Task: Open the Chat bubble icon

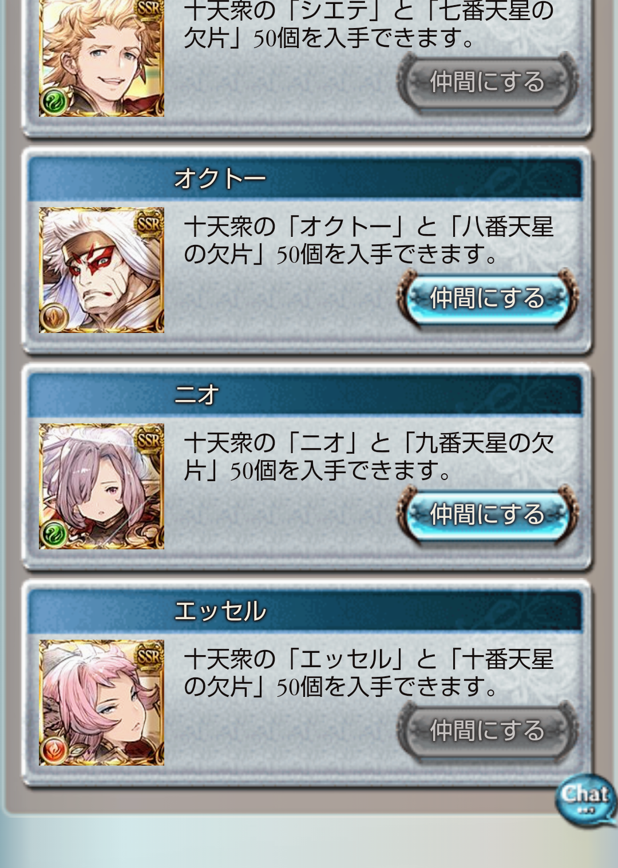Action: 586,799
